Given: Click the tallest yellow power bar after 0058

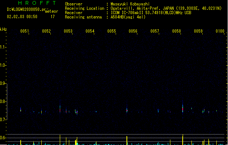Looking at the screenshot, I should [183, 140].
